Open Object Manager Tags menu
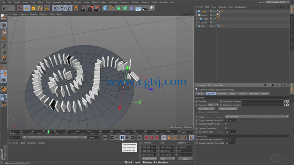 click(x=230, y=7)
